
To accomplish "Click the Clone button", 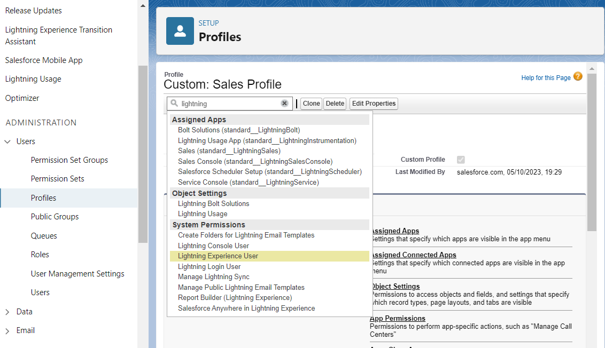I will pos(312,104).
